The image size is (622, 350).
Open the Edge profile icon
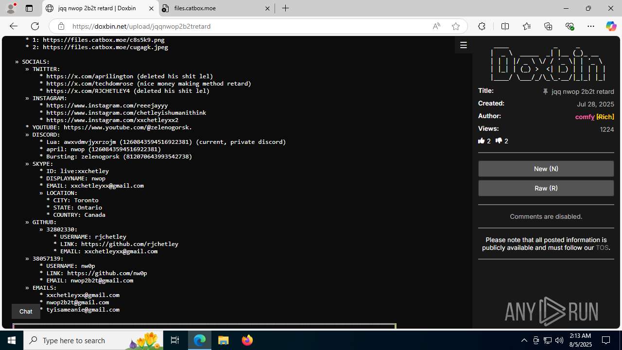point(11,8)
